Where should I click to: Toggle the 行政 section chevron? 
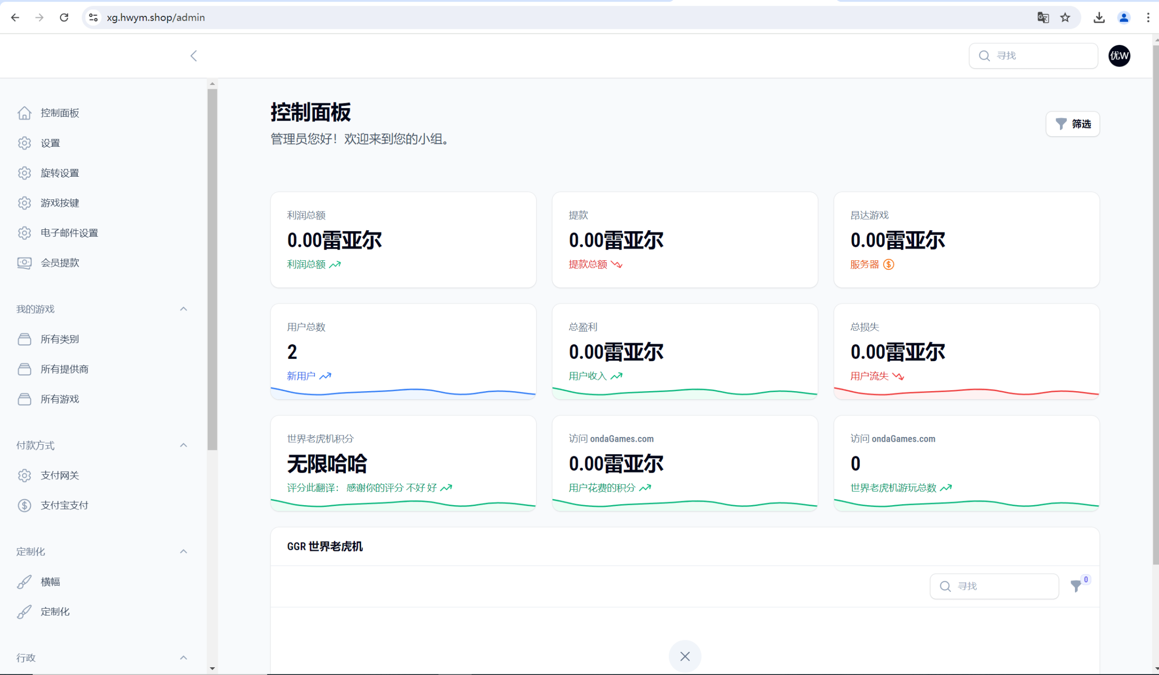[x=184, y=658]
